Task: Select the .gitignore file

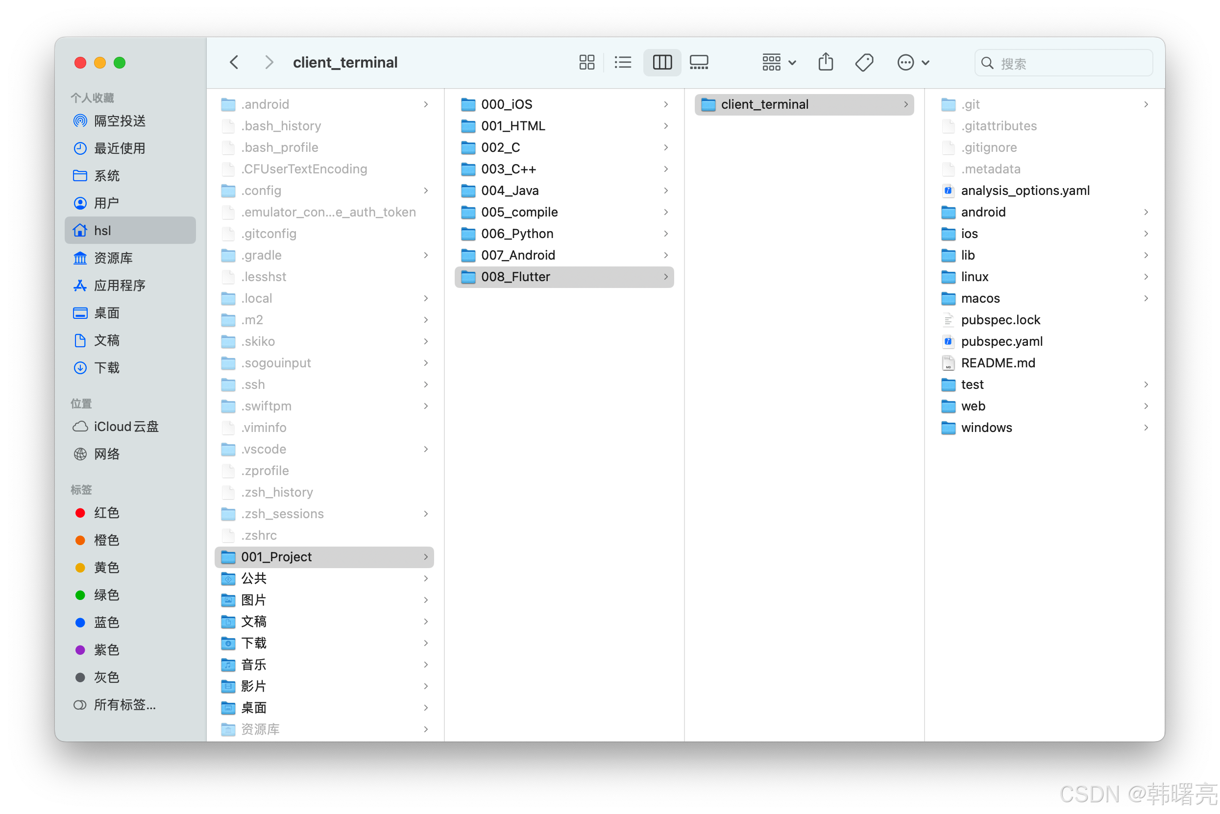Action: coord(1044,147)
